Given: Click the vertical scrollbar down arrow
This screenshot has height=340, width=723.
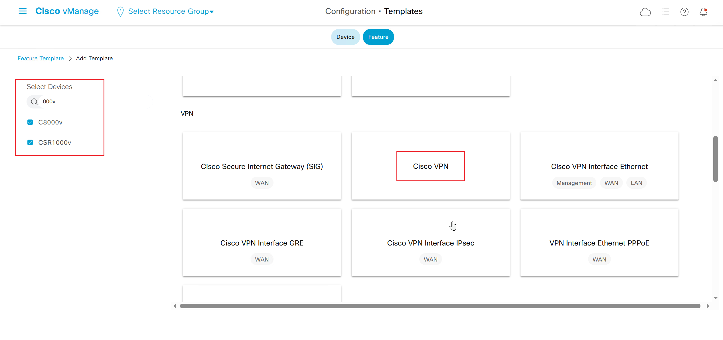Looking at the screenshot, I should 715,298.
